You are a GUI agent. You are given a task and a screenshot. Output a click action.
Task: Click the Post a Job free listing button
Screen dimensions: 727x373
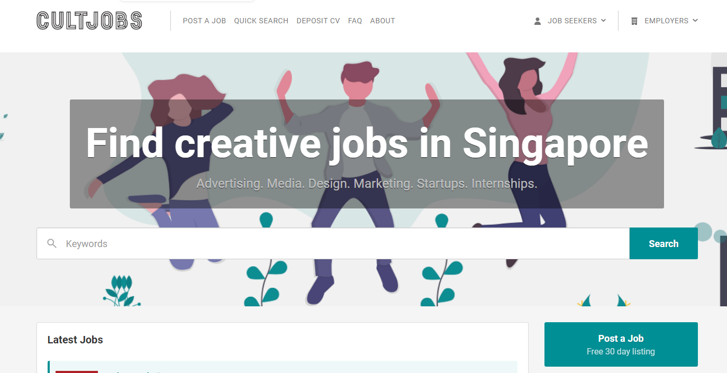(x=621, y=344)
